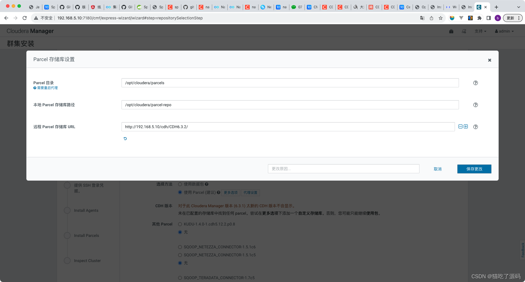Viewport: 525px width, 282px height.
Task: Select SQOOP_TERADATA_CONNECTOR-1.7c5 radio option
Action: [x=180, y=278]
